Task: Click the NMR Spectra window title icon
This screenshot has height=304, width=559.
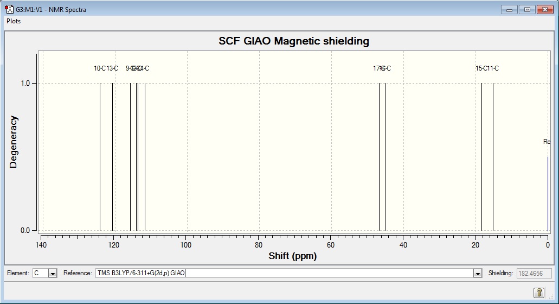Action: [9, 9]
